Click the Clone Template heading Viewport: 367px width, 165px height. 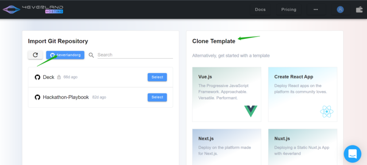[x=214, y=41]
